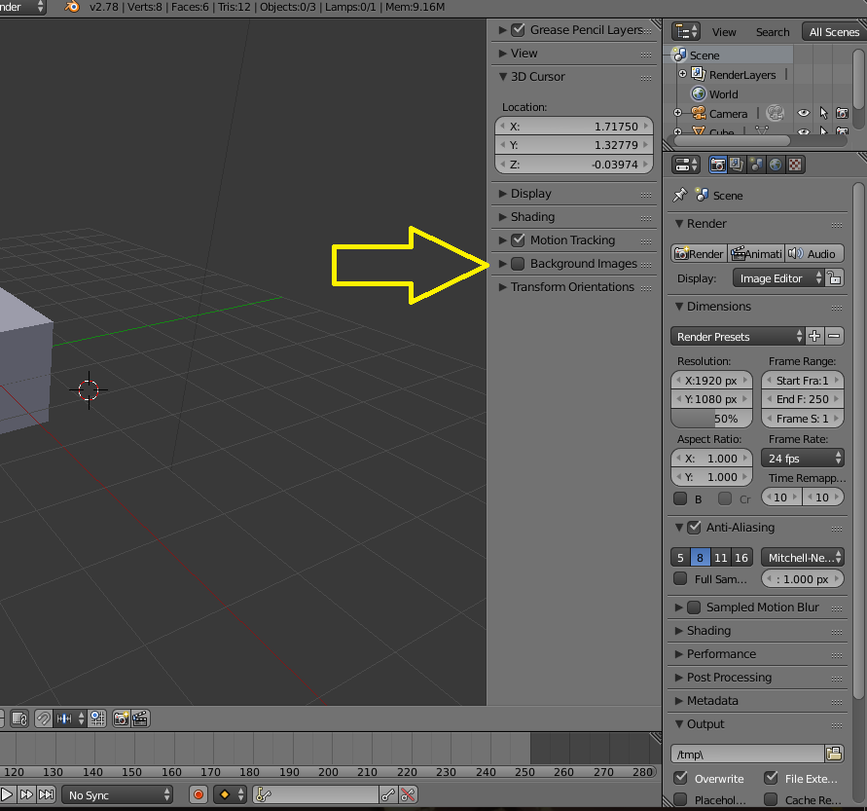Toggle the snap magnet icon
The height and width of the screenshot is (811, 867).
click(x=43, y=719)
